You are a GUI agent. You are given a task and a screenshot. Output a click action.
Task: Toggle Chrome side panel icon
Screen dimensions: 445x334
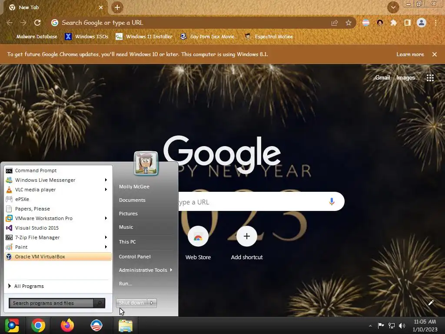click(407, 23)
